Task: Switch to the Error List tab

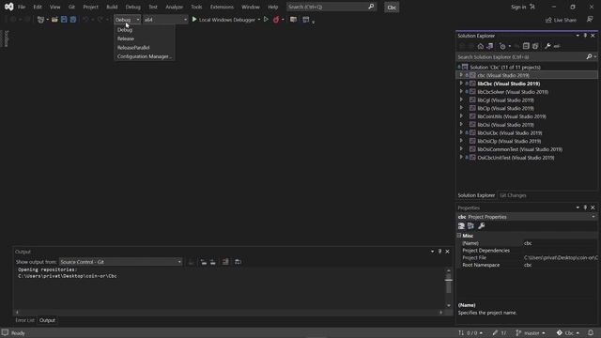Action: (x=25, y=320)
